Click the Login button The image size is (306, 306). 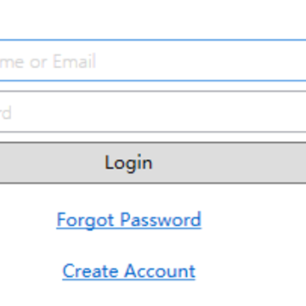tap(153, 163)
